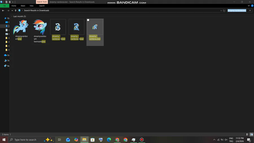The height and width of the screenshot is (143, 254).
Task: Open This PC in the navigation pane
Action: (x=7, y=61)
